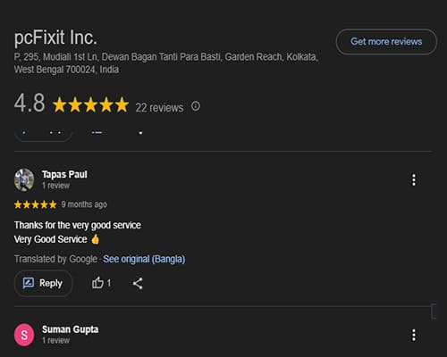Open Suman Gupta's pink avatar
The width and height of the screenshot is (447, 357).
[24, 335]
